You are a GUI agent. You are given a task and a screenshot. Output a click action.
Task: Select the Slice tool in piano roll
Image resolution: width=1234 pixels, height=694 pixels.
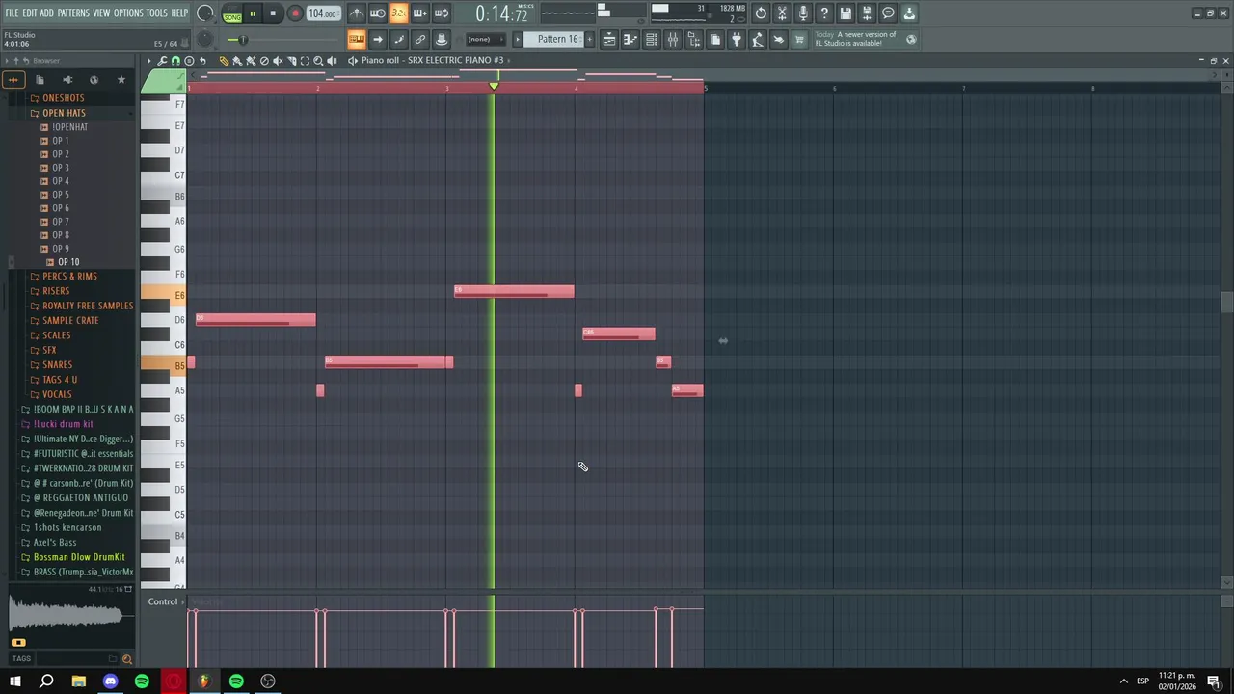point(291,61)
